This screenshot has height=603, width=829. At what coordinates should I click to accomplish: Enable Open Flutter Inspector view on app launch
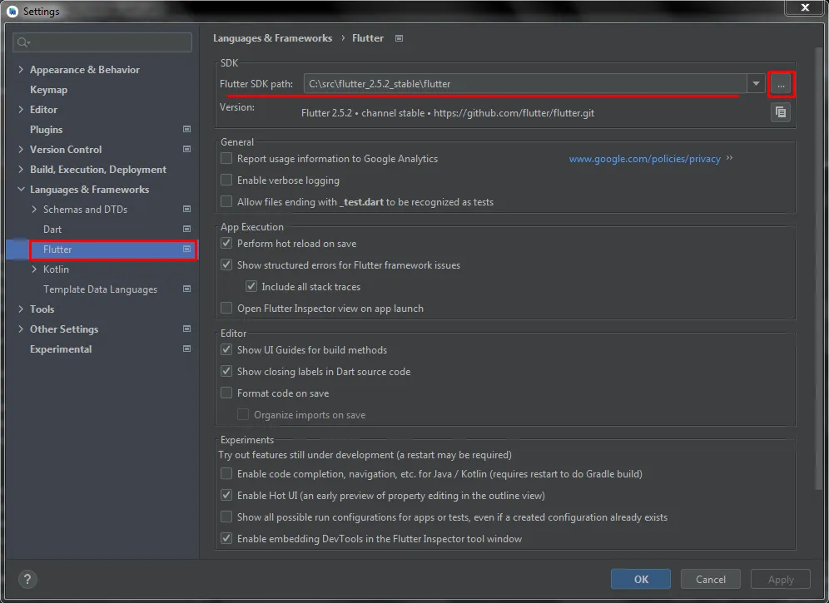pyautogui.click(x=226, y=308)
